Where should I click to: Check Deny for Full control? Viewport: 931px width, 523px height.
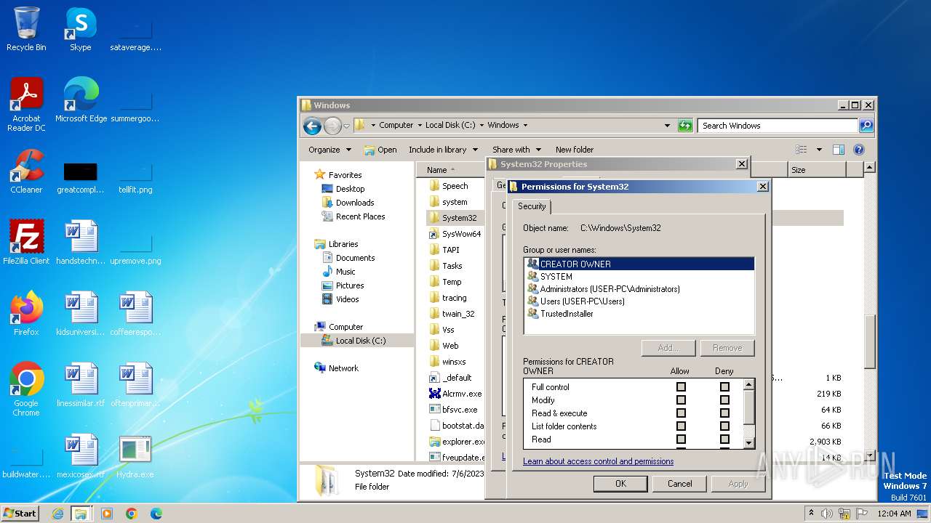pos(724,387)
